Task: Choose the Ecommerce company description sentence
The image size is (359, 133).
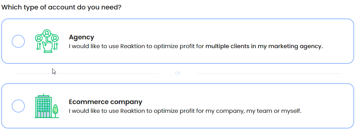Action: click(185, 111)
